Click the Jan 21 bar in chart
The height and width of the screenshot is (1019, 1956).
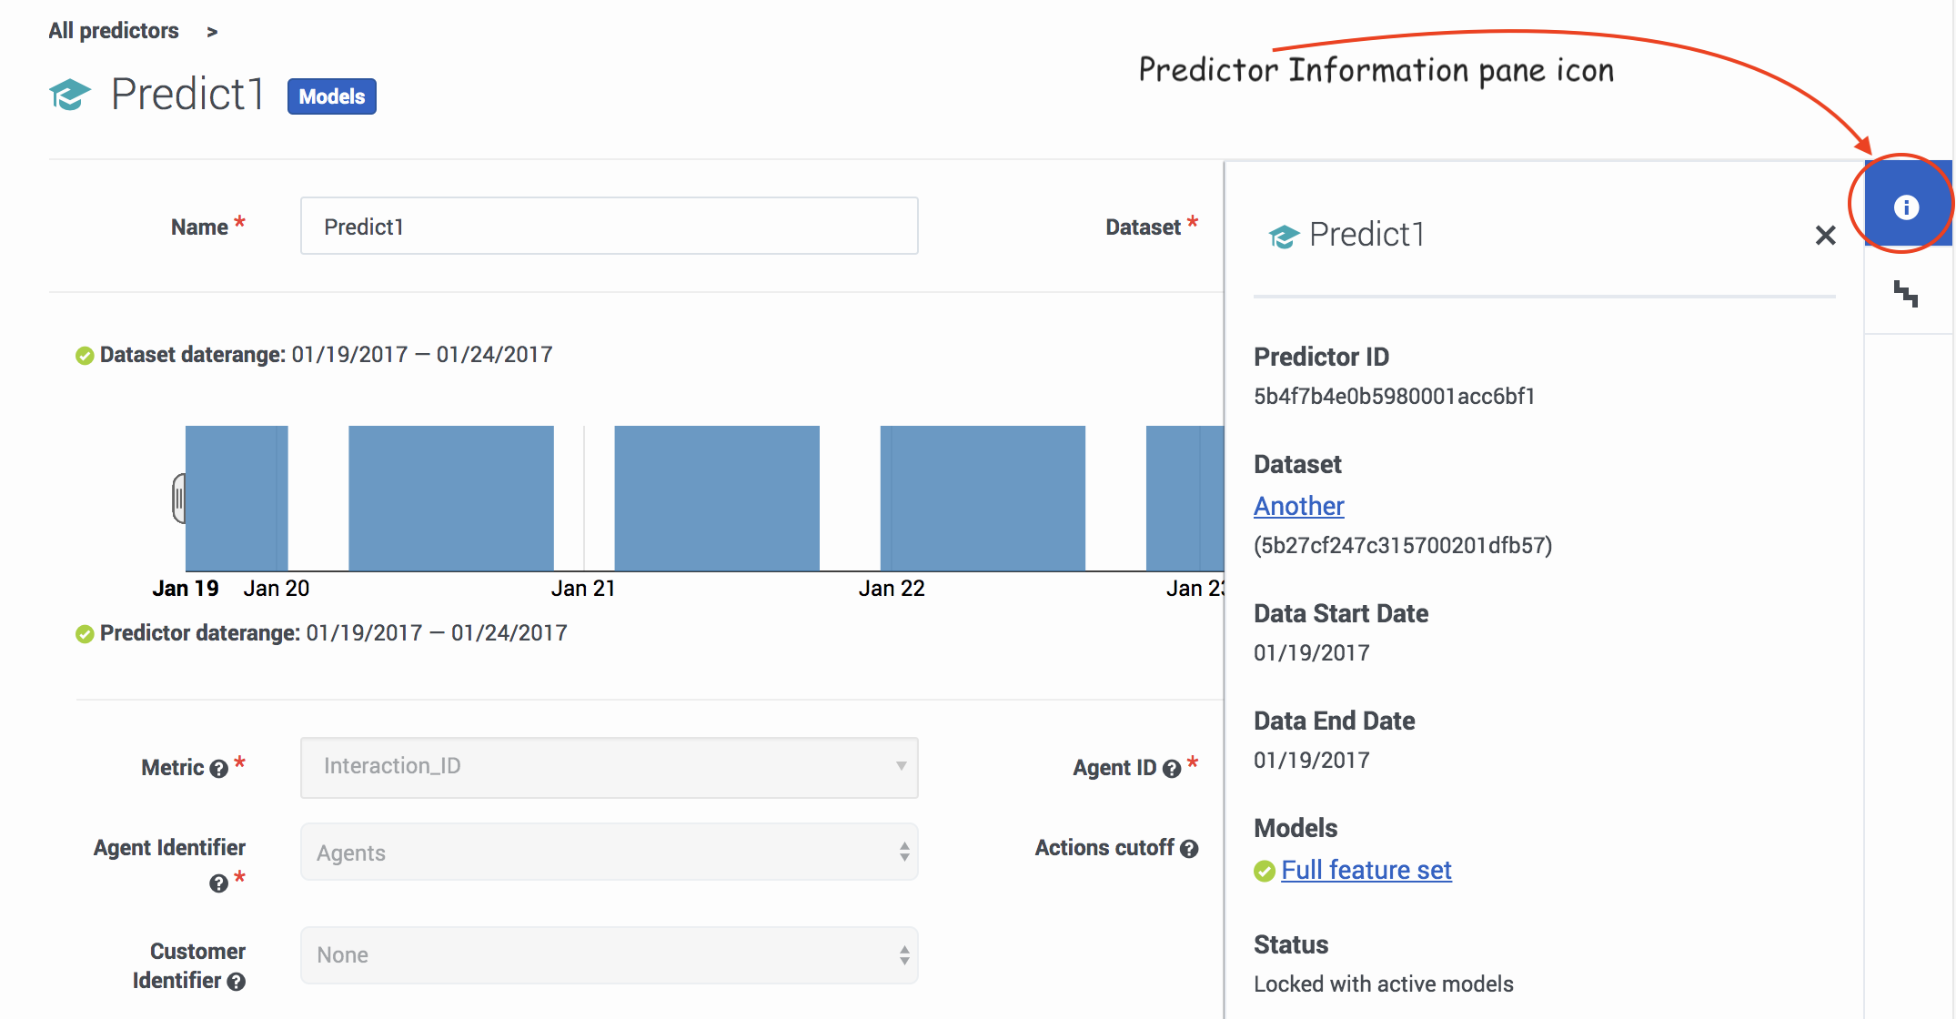point(717,498)
